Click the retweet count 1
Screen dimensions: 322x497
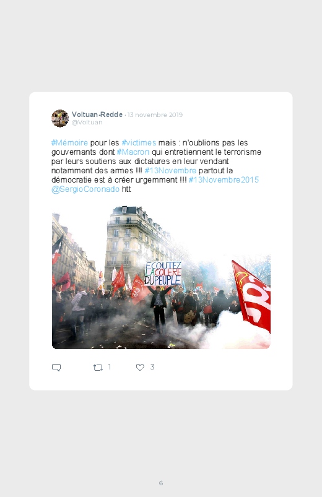point(110,367)
